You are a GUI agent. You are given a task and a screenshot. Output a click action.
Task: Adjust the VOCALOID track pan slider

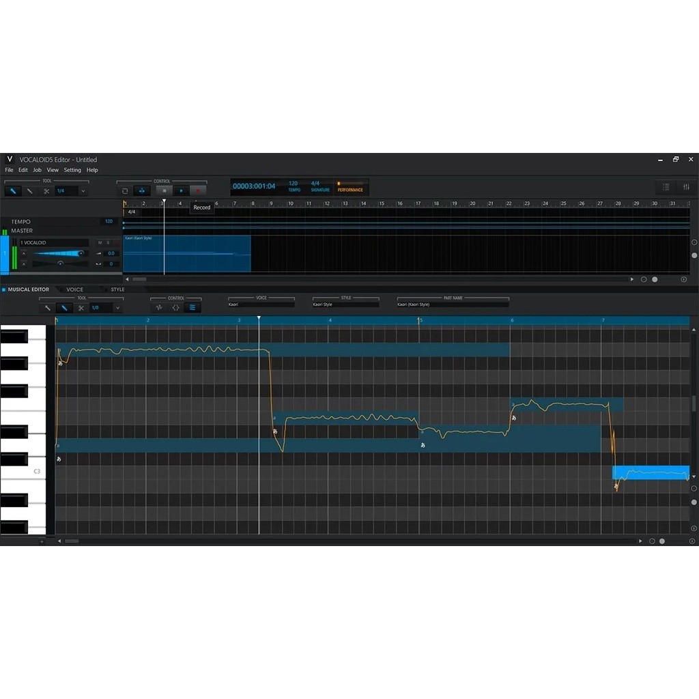60,264
